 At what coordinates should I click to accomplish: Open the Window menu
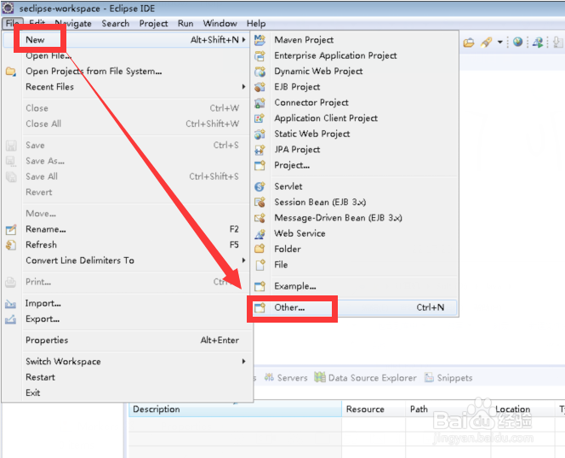pos(220,24)
